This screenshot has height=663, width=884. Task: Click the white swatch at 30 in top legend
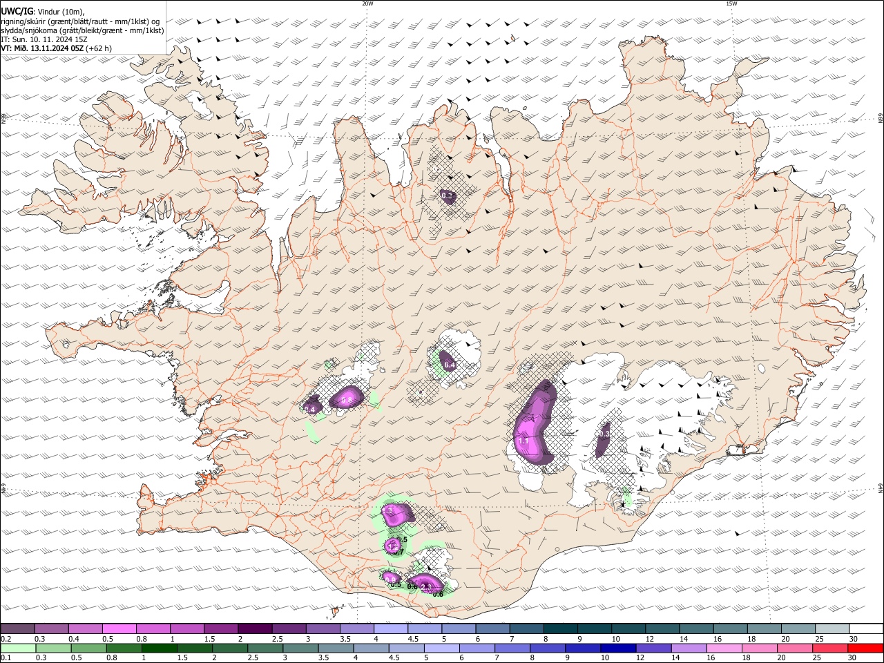coord(865,629)
